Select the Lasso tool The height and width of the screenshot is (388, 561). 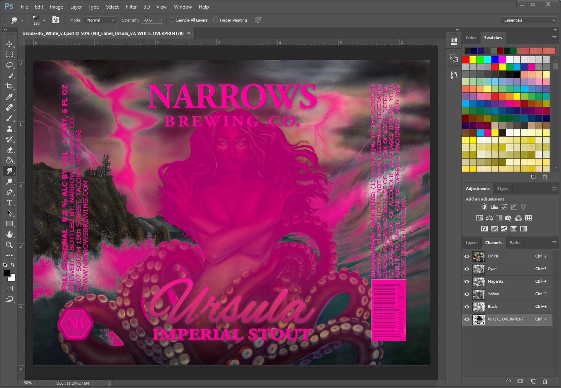pyautogui.click(x=9, y=65)
